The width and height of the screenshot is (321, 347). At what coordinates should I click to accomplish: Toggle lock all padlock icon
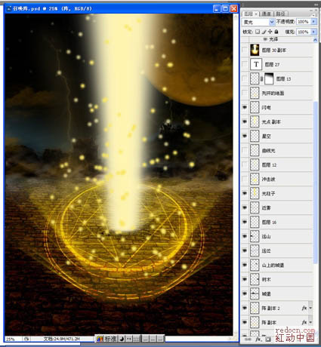tap(276, 32)
